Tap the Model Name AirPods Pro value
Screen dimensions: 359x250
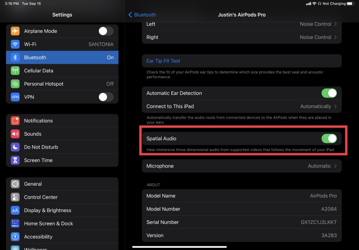[323, 196]
